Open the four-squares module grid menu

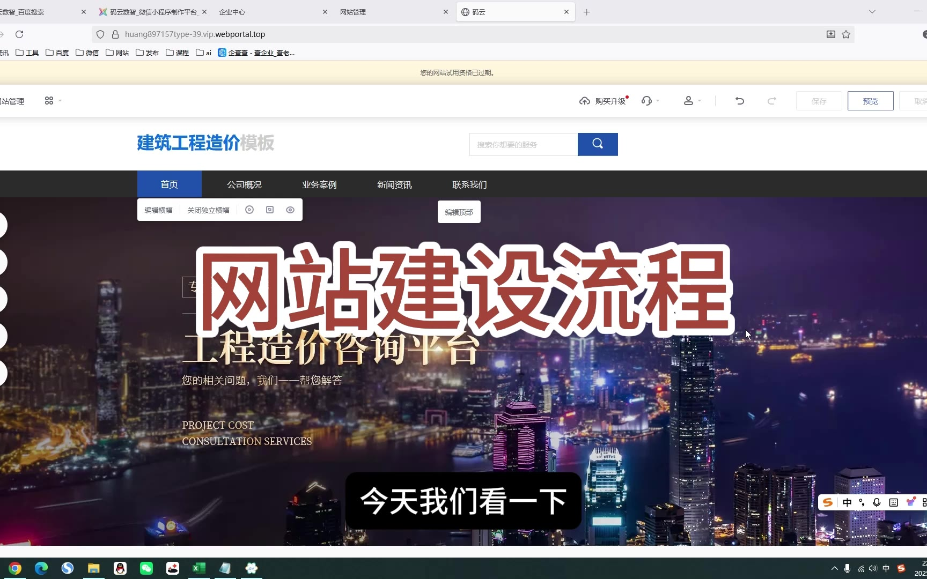(53, 101)
